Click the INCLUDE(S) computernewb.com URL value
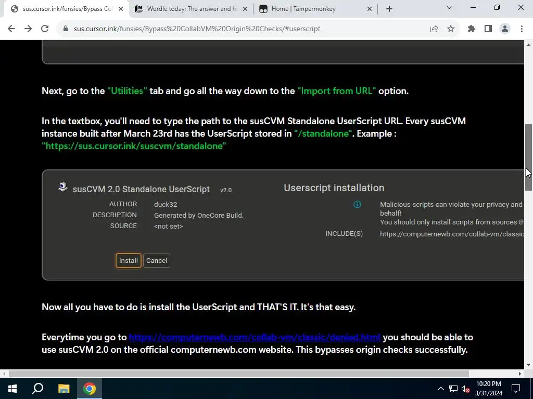This screenshot has height=399, width=533. point(452,234)
